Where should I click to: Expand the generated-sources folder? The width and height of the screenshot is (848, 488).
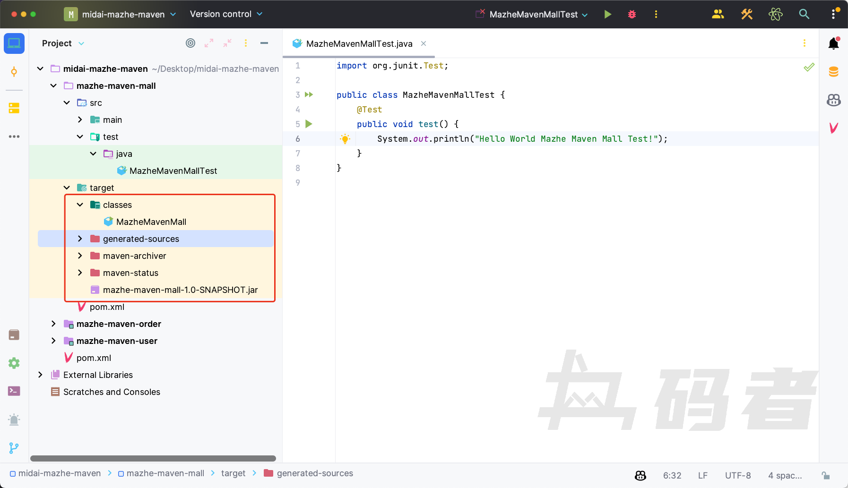pos(80,239)
